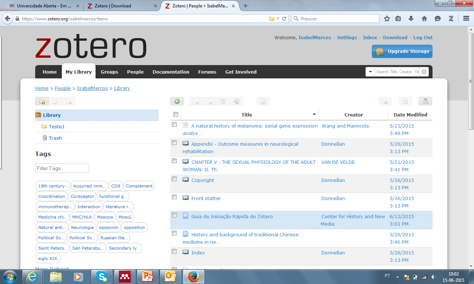Check the box for A natural history of melanoma

tap(174, 125)
